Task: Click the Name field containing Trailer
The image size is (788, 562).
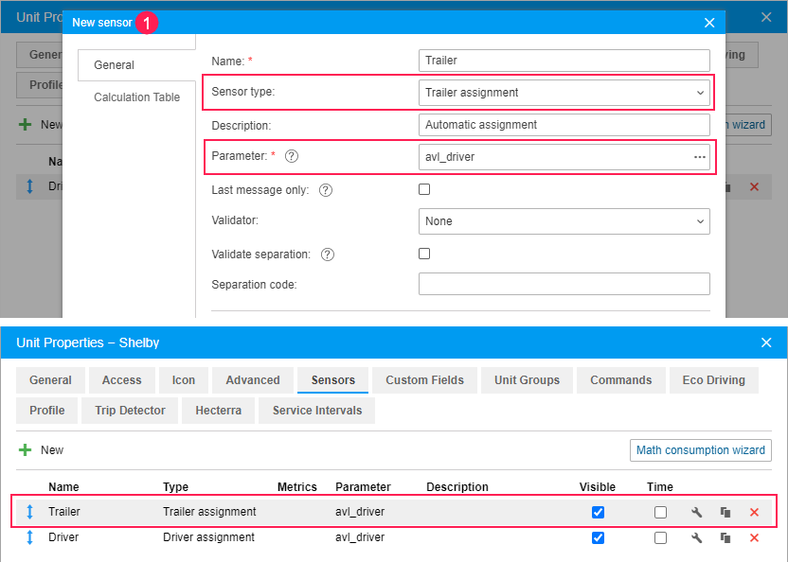Action: tap(564, 61)
